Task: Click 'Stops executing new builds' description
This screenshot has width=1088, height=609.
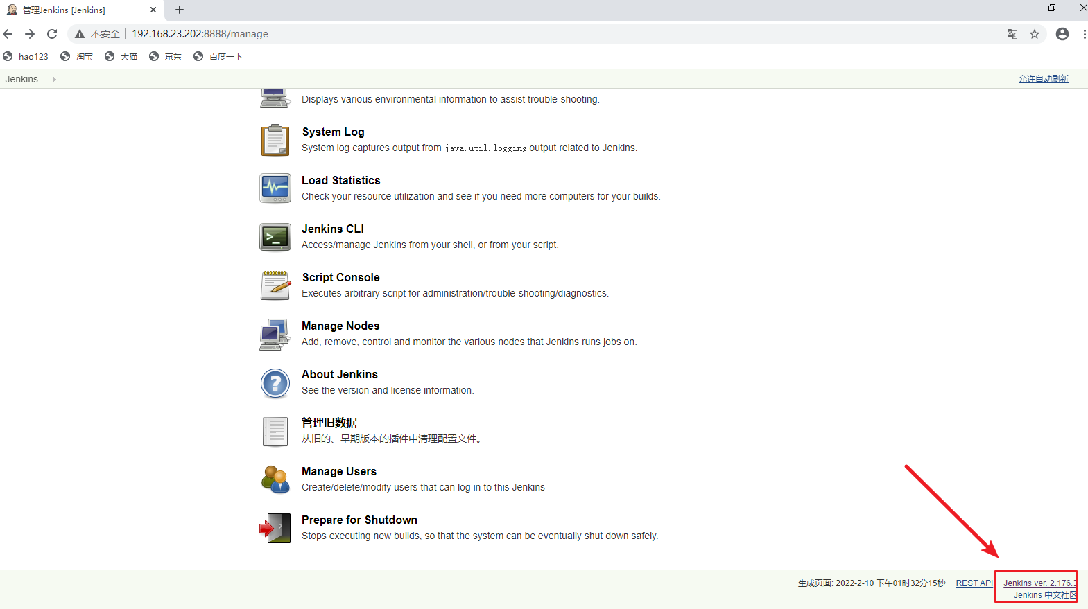Action: [x=480, y=536]
